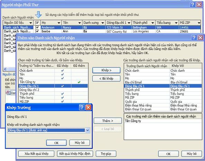Open Nguồn Dữ liệu column dropdown
This screenshot has height=161, width=205.
click(x=31, y=23)
